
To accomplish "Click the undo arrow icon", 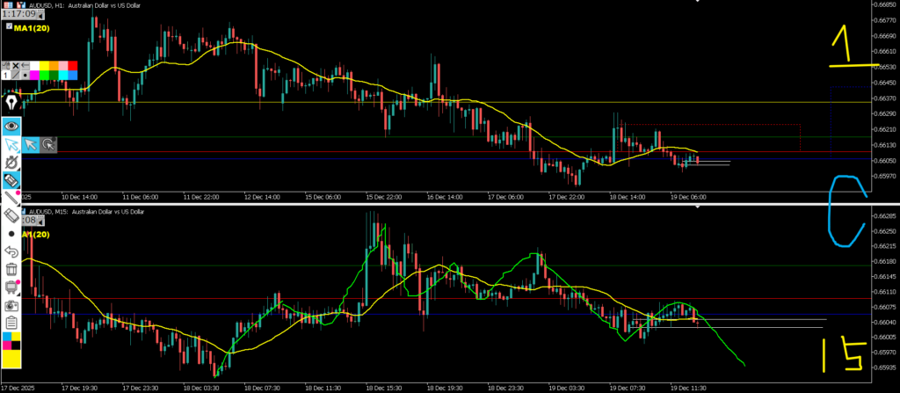I will click(11, 251).
